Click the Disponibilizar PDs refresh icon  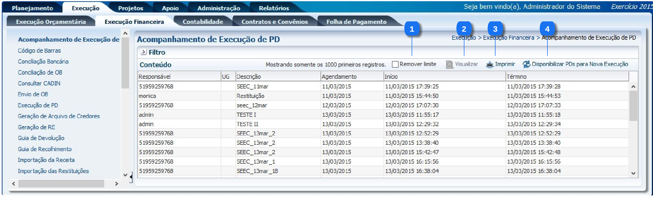click(526, 64)
